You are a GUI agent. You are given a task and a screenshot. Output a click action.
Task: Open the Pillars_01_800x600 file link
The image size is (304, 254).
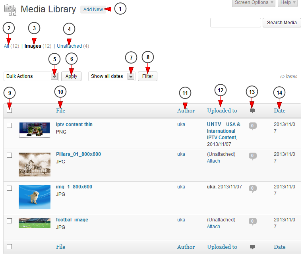tap(79, 154)
